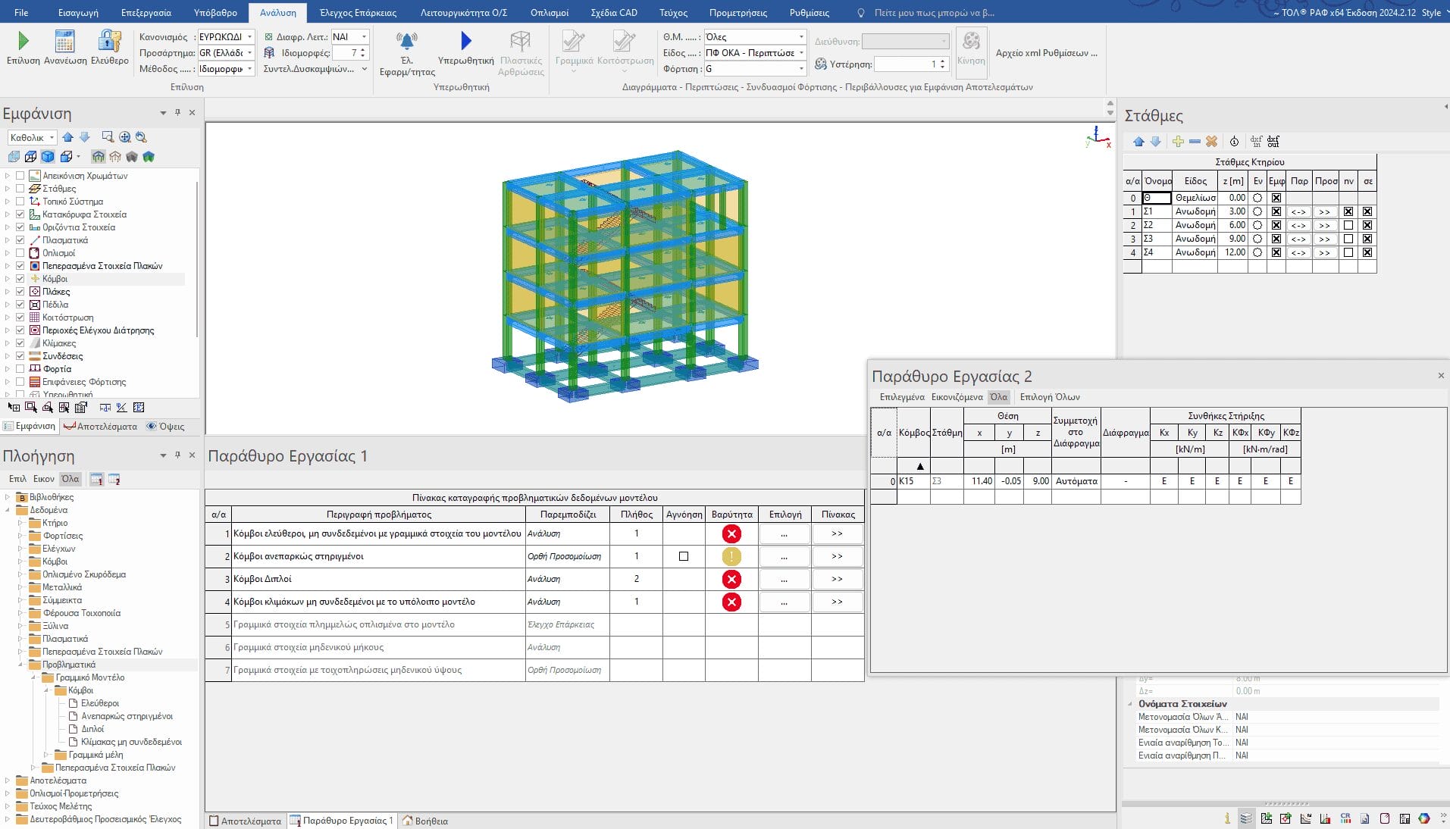Viewport: 1450px width, 829px height.
Task: Open Έλ. Εφαρμ/τητας bell icon
Action: tap(407, 42)
